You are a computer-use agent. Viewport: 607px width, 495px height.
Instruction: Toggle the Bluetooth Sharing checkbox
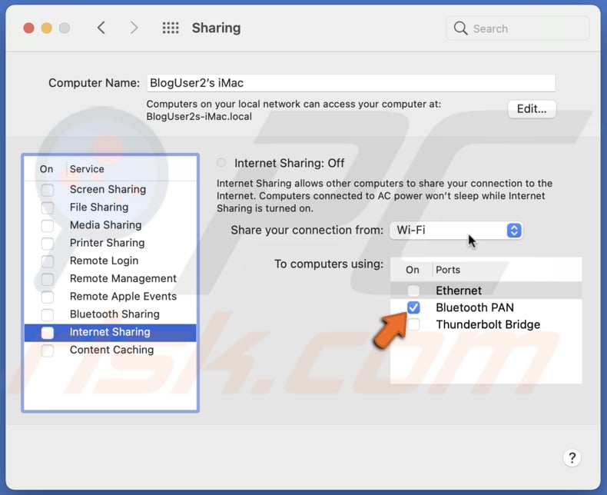click(x=48, y=314)
